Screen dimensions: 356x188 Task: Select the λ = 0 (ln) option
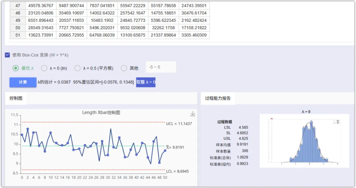[x=44, y=68]
